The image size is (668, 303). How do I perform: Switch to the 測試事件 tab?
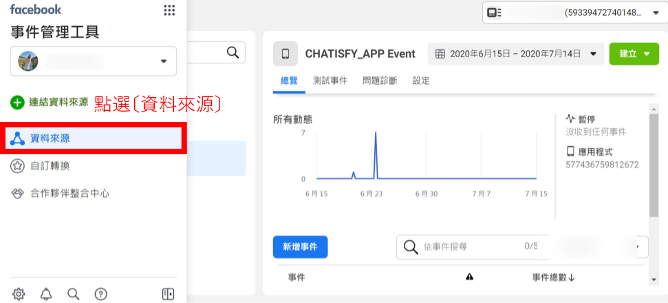click(330, 81)
